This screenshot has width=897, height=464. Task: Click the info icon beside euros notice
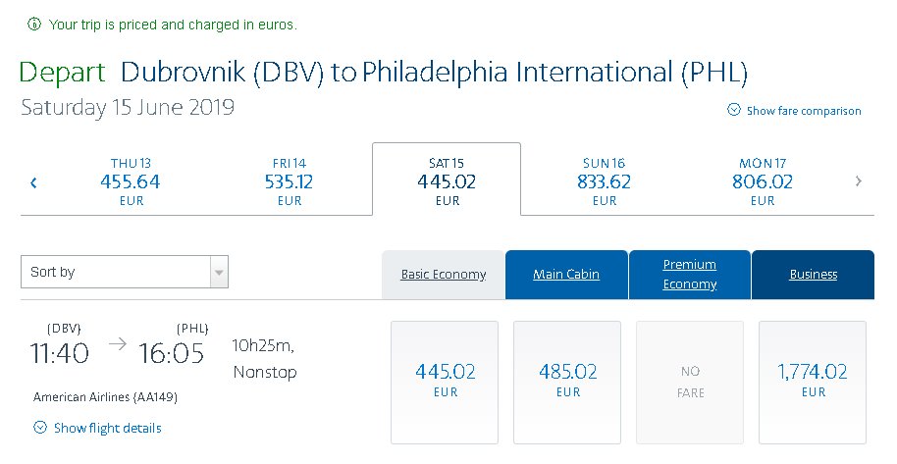coord(34,24)
